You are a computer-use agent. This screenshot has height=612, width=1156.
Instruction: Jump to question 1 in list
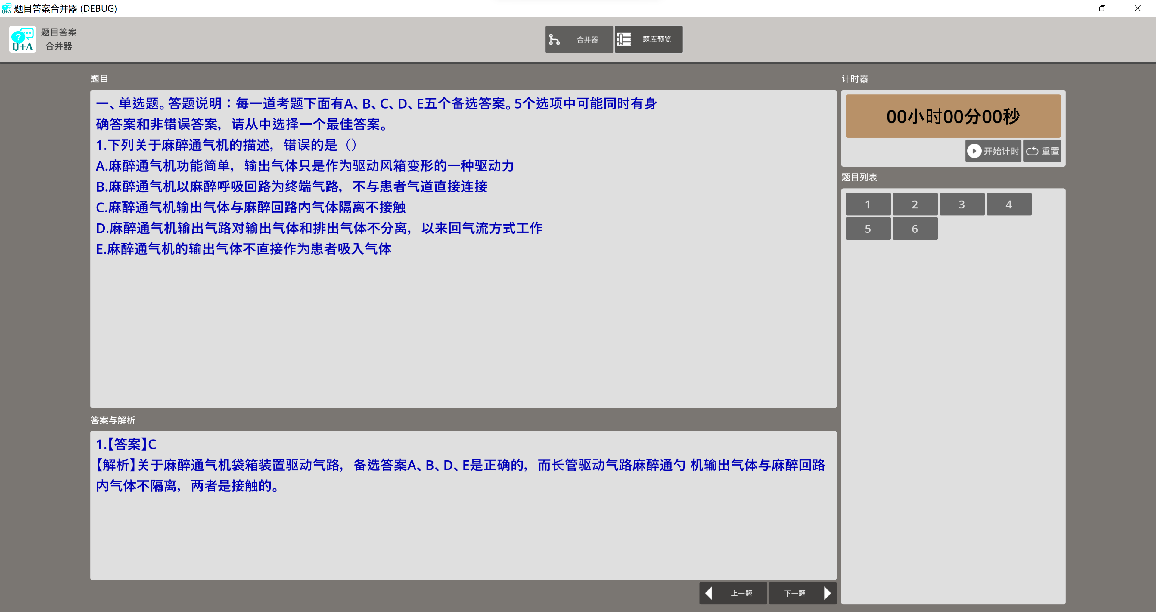click(x=868, y=205)
